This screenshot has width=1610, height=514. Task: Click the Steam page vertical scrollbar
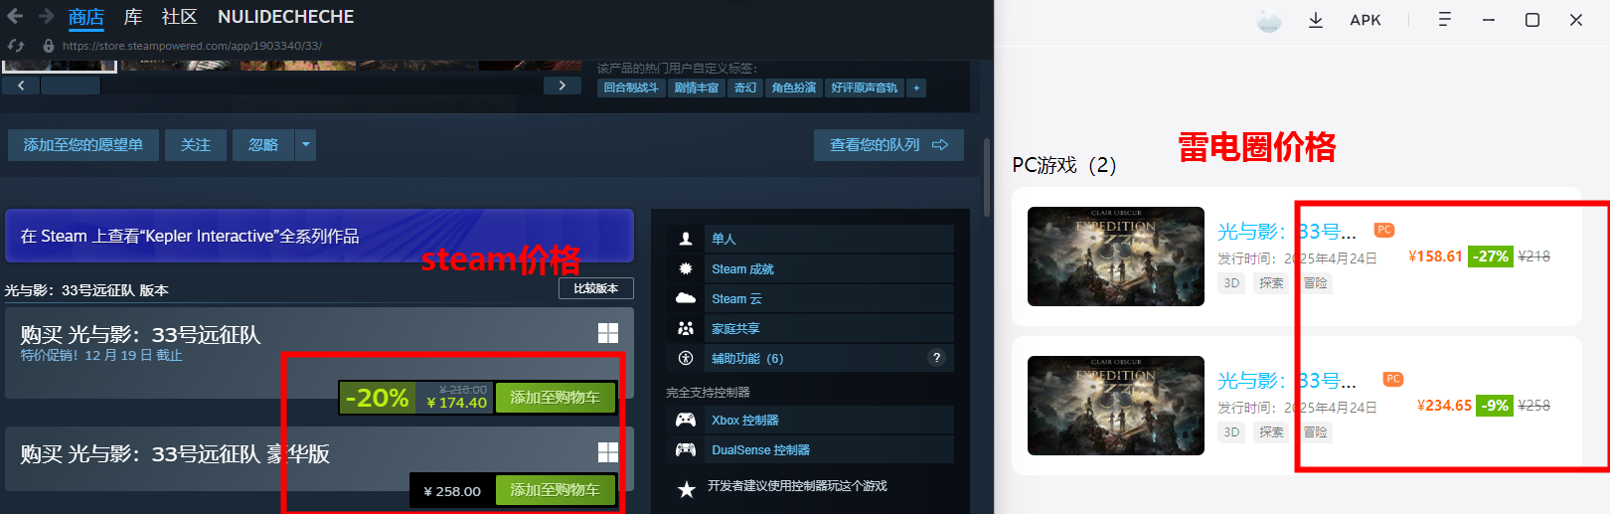[x=987, y=178]
